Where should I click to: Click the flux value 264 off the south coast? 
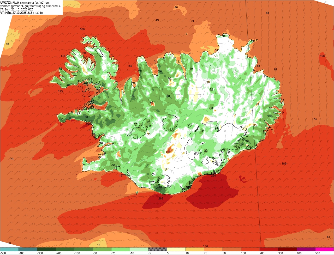213,175
